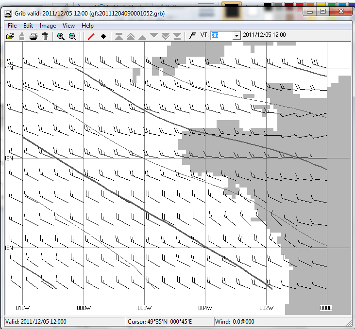
Task: Select the red line drawing tool
Action: coord(91,36)
